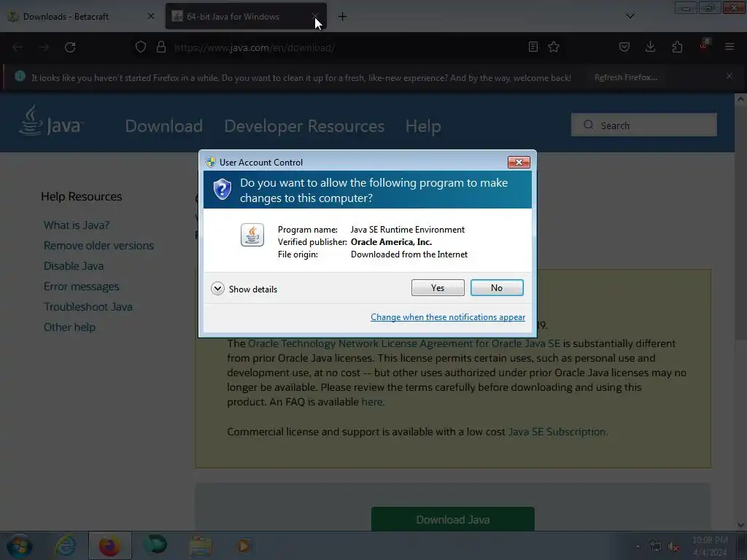747x560 pixels.
Task: Open the file explorer taskbar icon
Action: pos(201,546)
